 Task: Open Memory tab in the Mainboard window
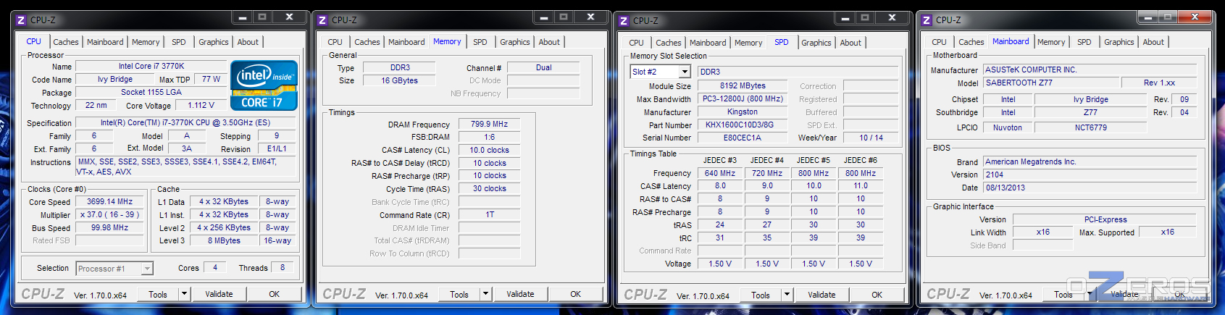point(1051,42)
